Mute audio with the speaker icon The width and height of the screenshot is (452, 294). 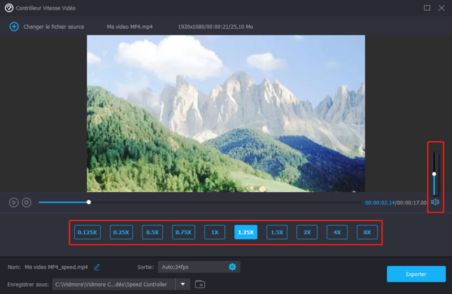pyautogui.click(x=435, y=202)
